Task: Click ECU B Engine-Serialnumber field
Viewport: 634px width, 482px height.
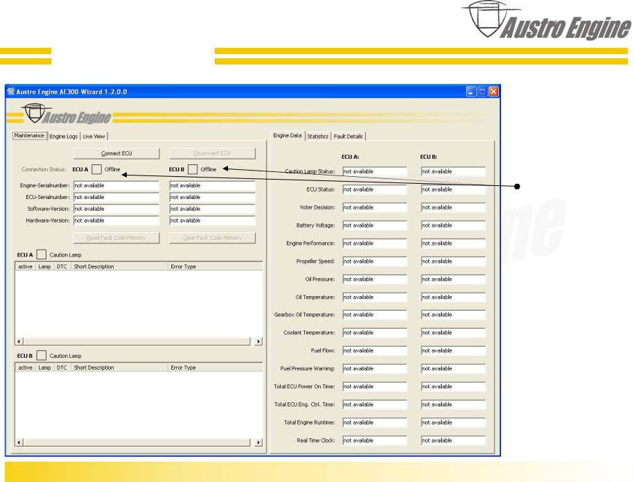Action: pos(212,185)
